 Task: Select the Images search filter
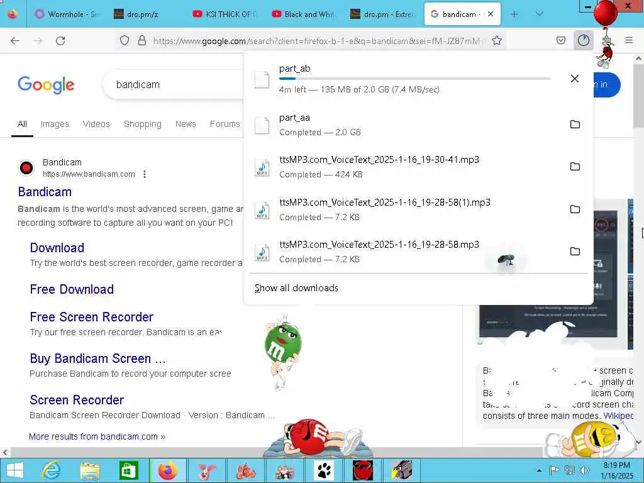pyautogui.click(x=55, y=124)
